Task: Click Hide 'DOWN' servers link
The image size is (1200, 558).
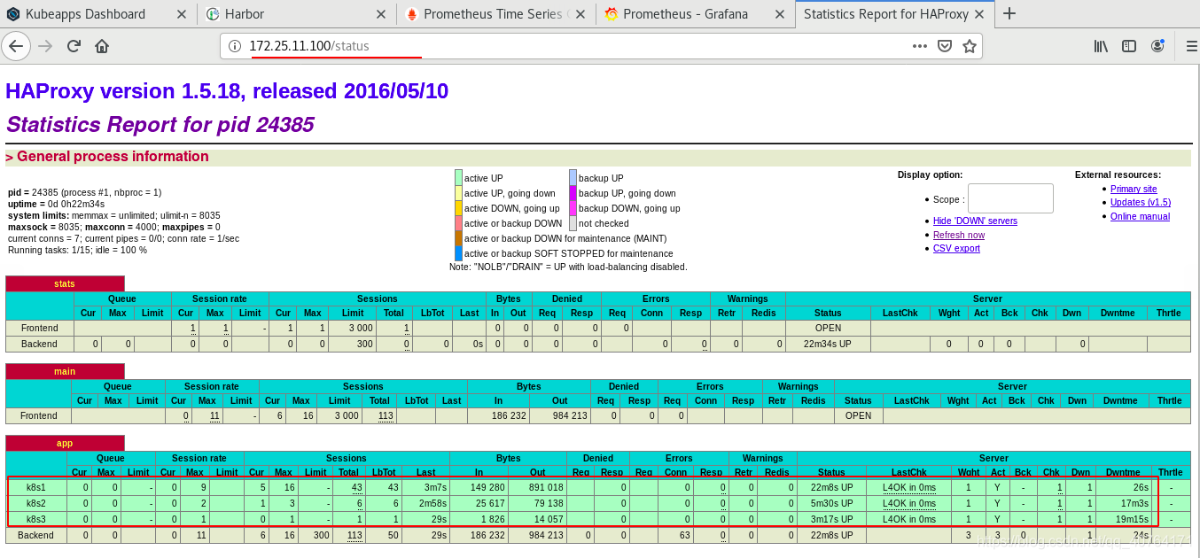Action: [975, 221]
